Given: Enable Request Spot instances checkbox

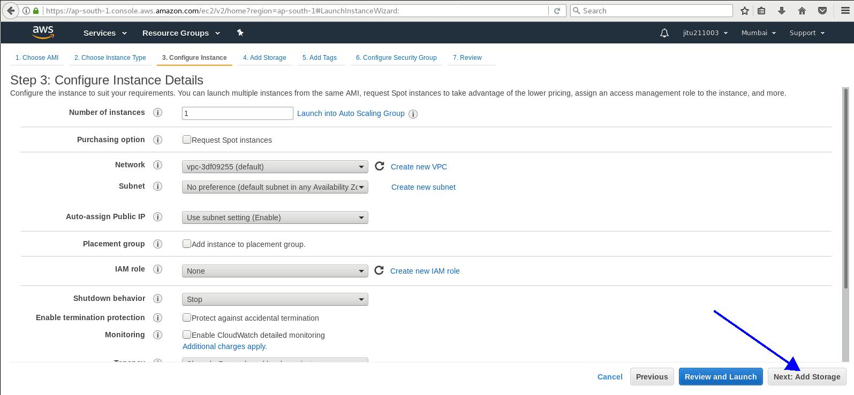Looking at the screenshot, I should click(x=187, y=140).
